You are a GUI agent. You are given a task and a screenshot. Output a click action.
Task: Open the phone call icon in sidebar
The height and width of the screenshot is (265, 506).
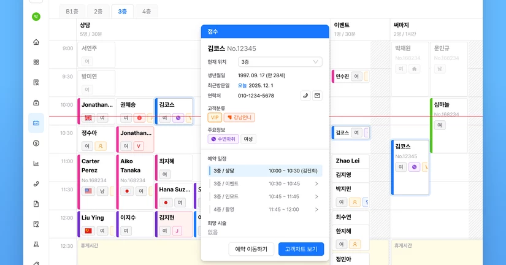[36, 183]
